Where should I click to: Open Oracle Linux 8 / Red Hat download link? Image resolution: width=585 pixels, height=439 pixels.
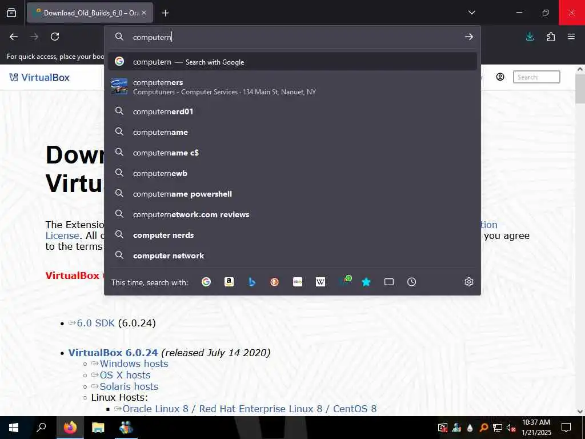pos(250,409)
